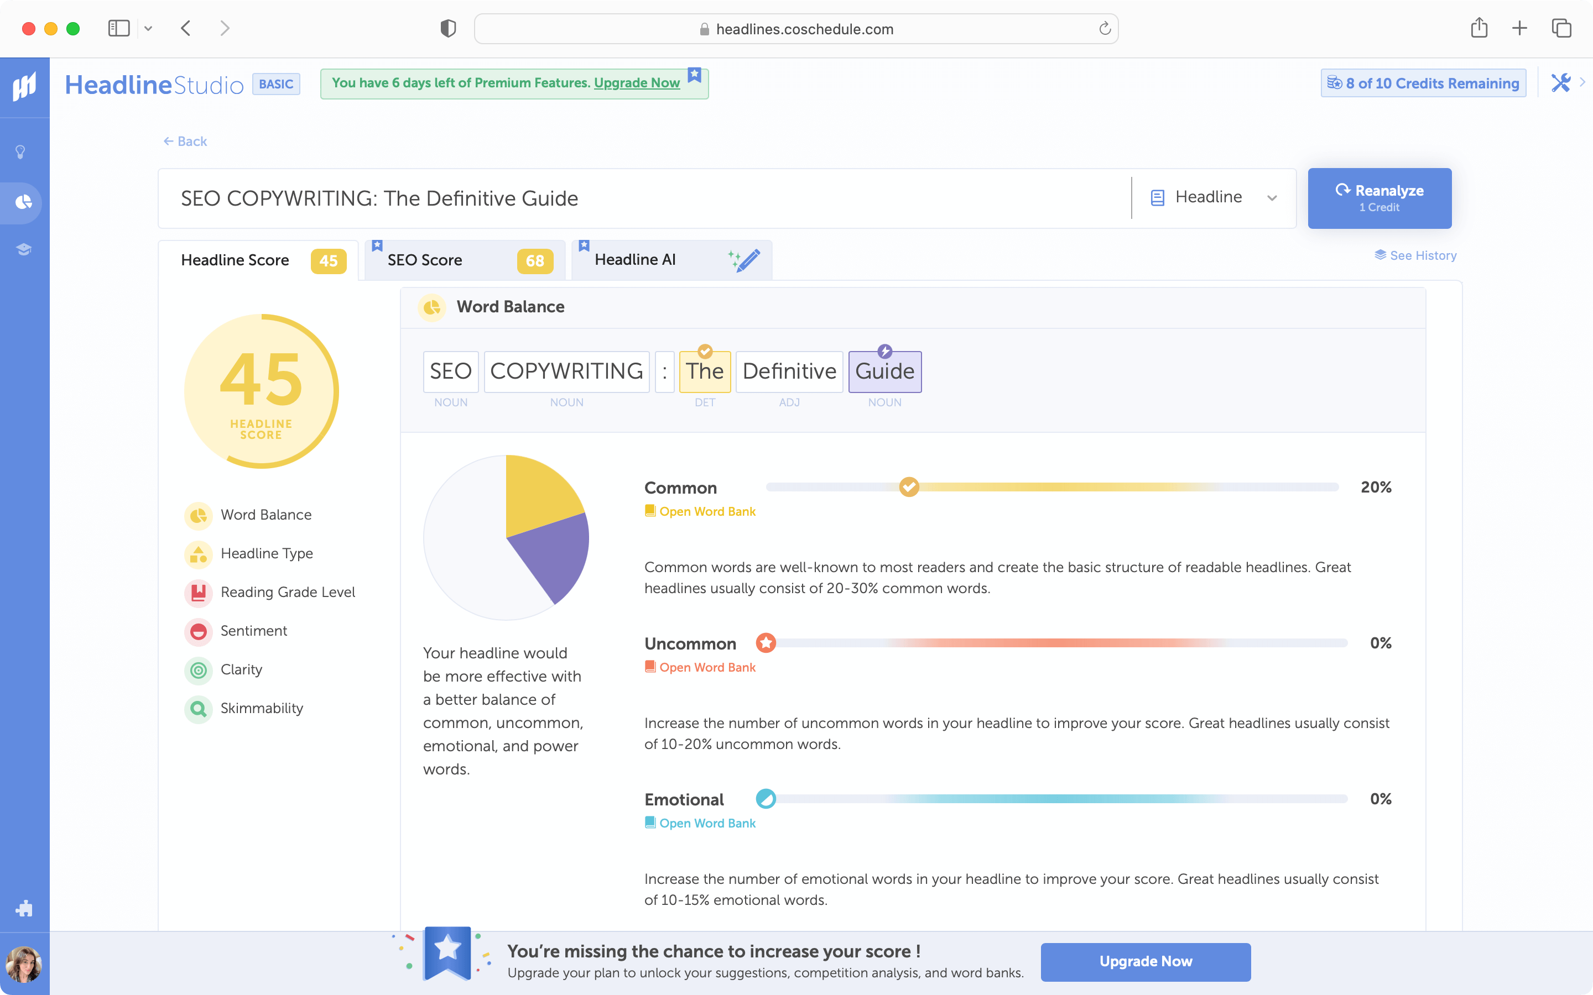This screenshot has width=1593, height=995.
Task: Click the wrench tools icon
Action: pyautogui.click(x=1560, y=83)
